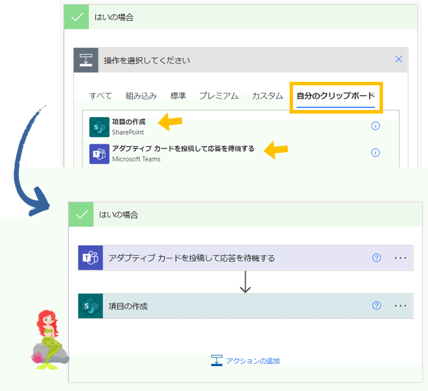Screen dimensions: 428x391
Task: Click the SharePoint icon on 項目の作成 card
Action: 91,306
